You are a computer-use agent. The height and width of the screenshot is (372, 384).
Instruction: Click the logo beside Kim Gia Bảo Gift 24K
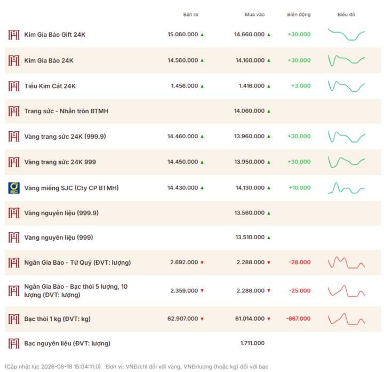14,35
